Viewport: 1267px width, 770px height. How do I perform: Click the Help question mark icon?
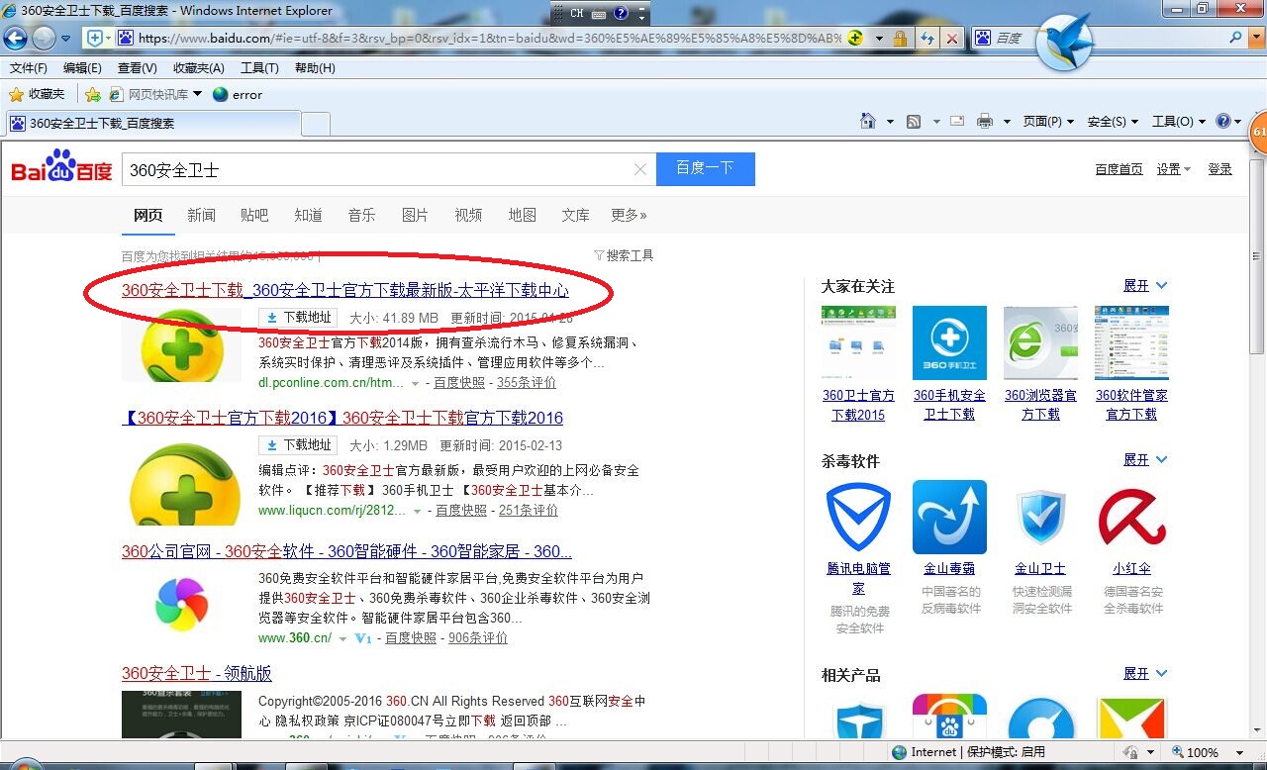point(1223,121)
